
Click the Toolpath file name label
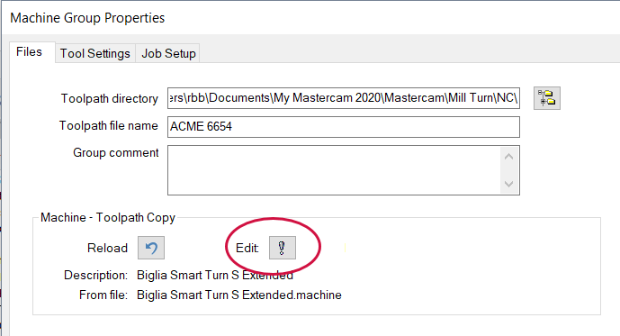(109, 126)
